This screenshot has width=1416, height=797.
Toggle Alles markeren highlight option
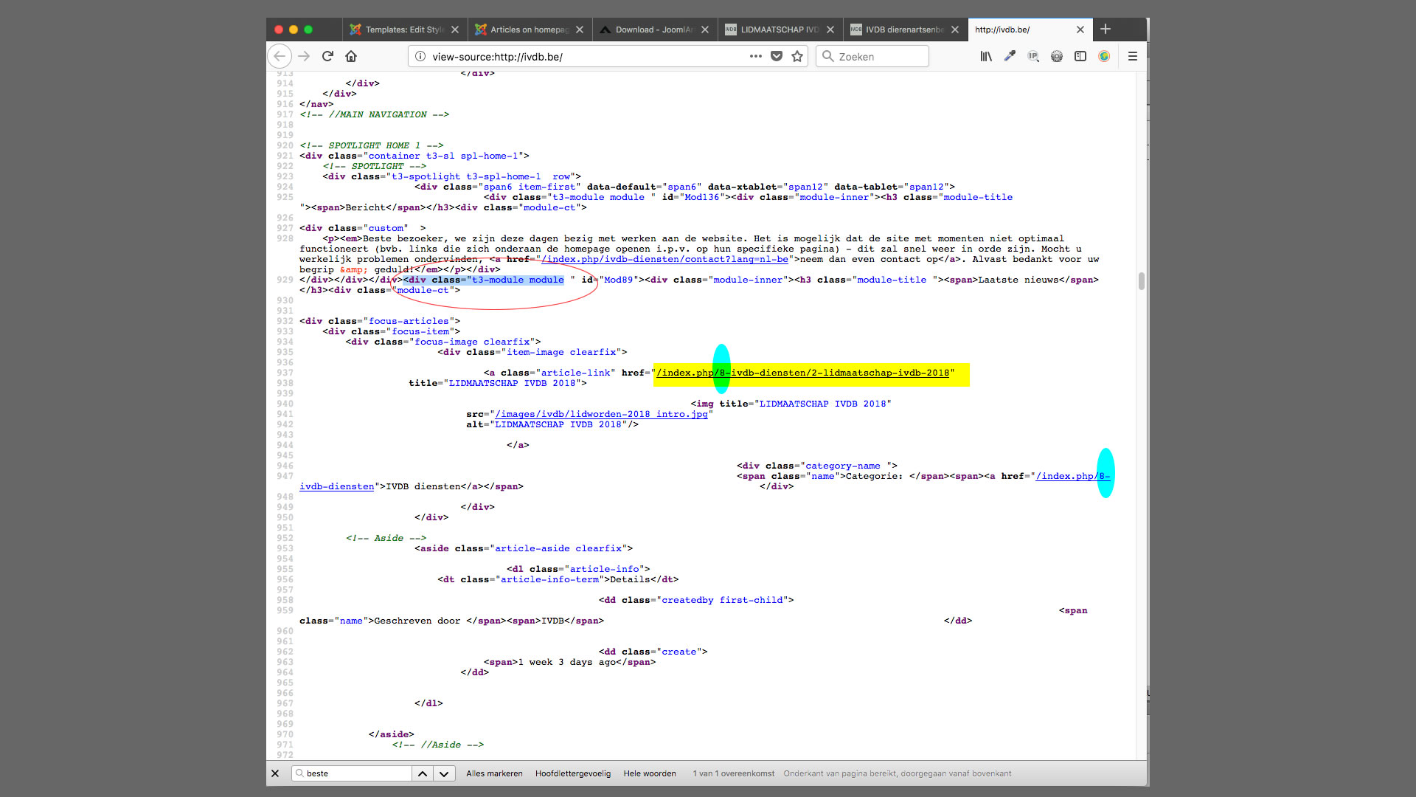coord(494,773)
